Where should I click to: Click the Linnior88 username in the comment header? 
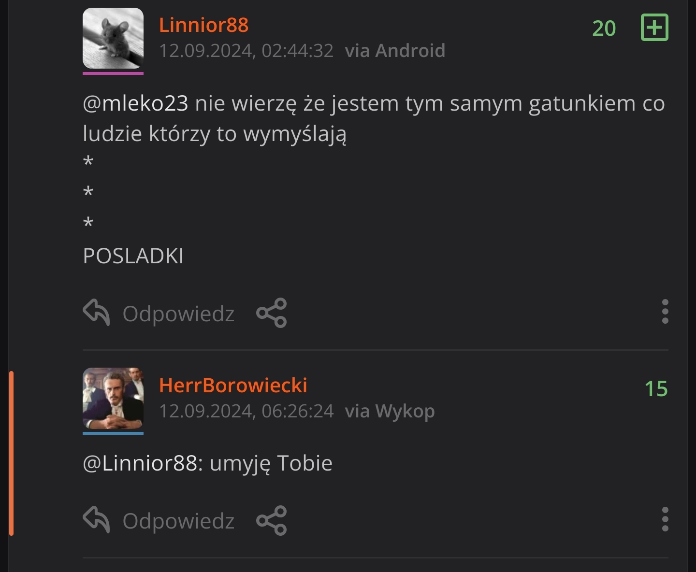pyautogui.click(x=203, y=25)
